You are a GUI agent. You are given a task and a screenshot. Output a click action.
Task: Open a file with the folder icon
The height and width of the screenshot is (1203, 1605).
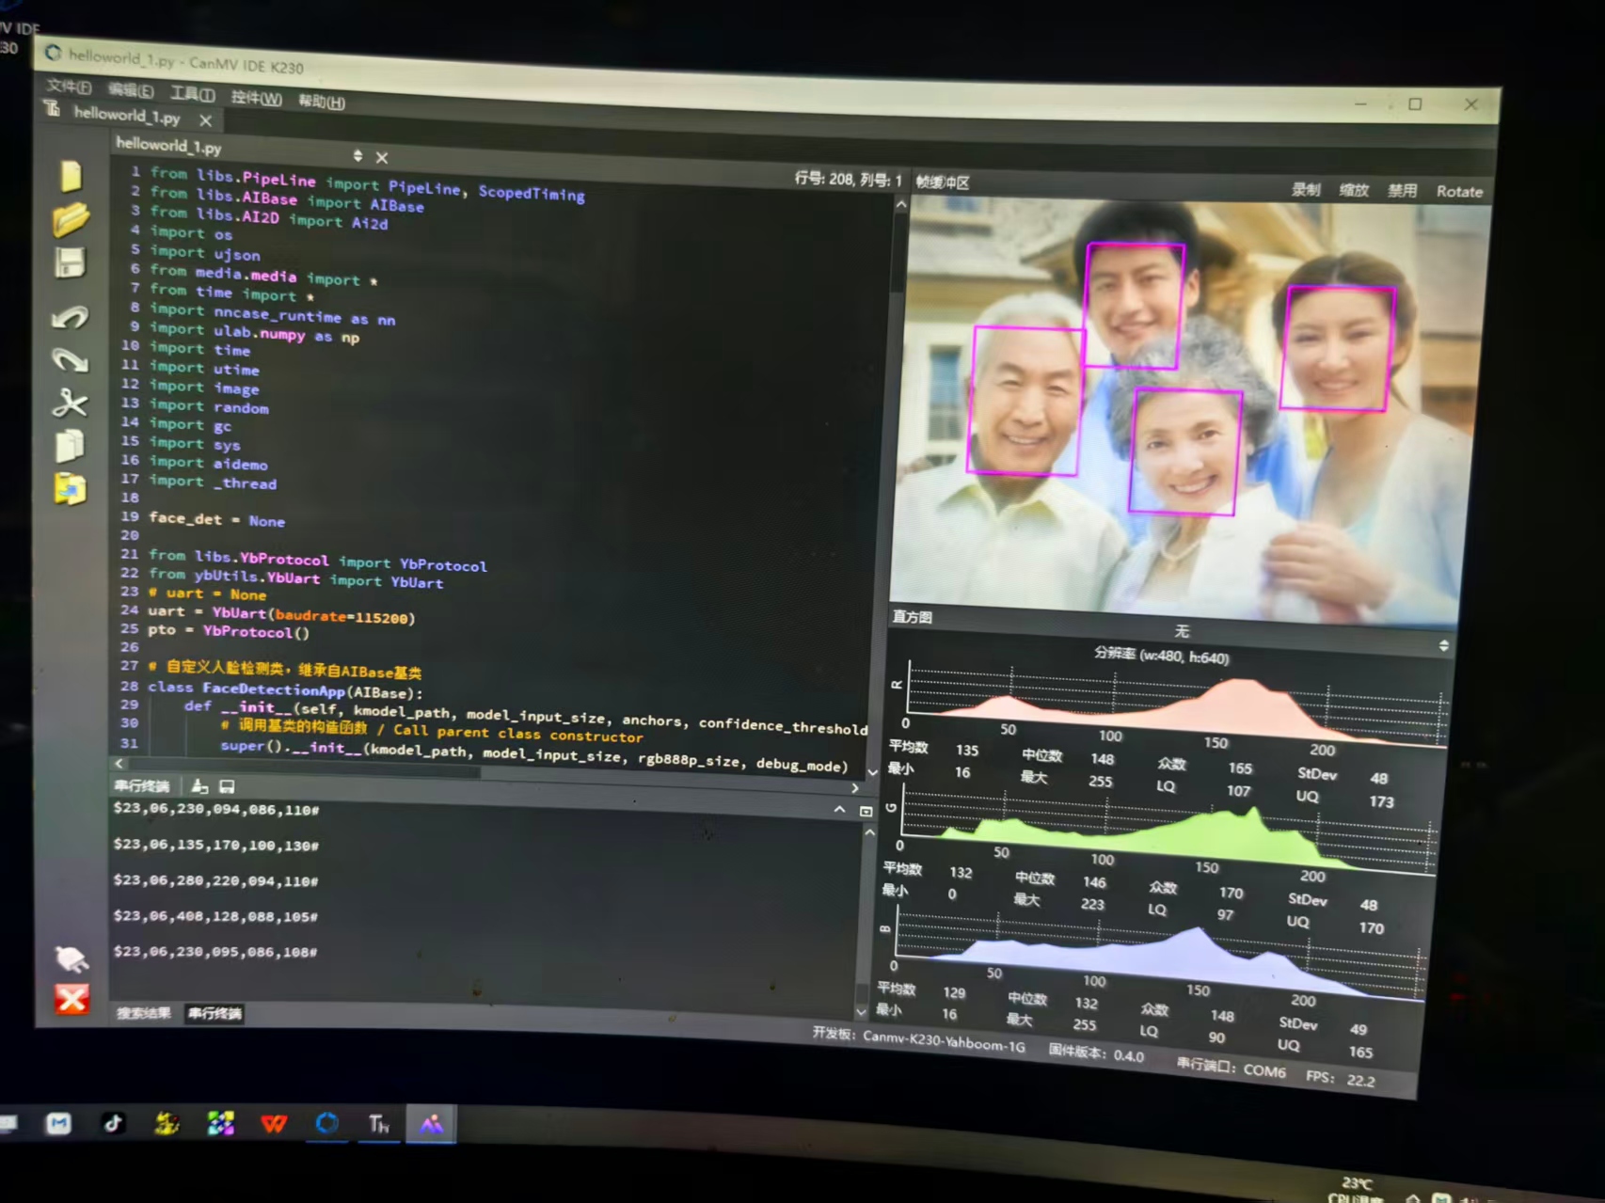(x=71, y=219)
